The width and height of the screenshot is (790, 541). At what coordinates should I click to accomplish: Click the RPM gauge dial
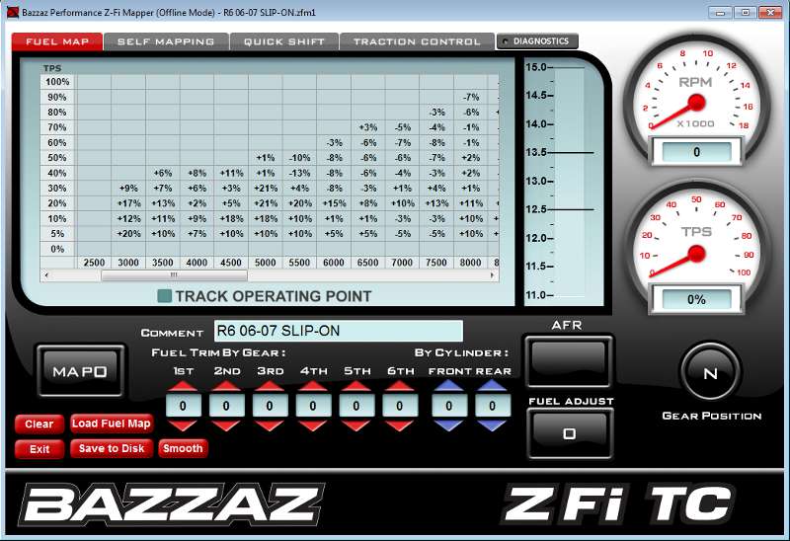click(696, 102)
